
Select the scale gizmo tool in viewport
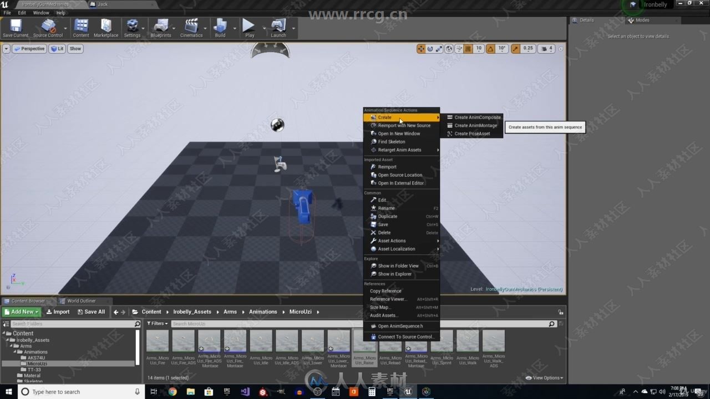439,49
